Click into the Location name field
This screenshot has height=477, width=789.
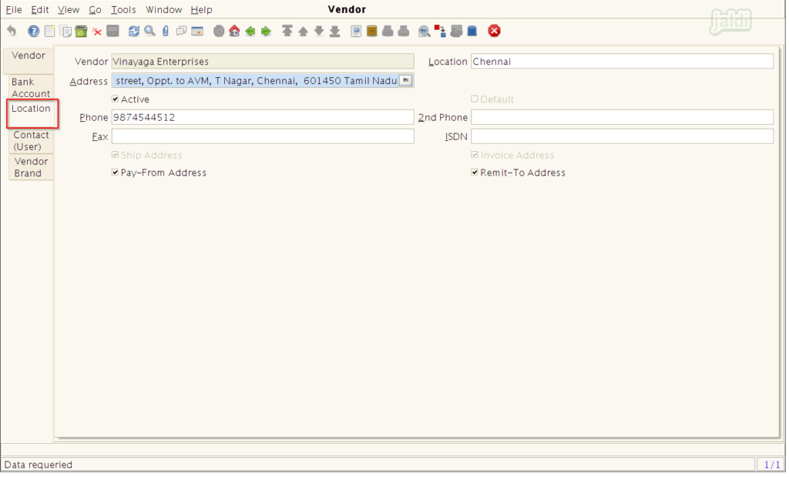coord(621,62)
